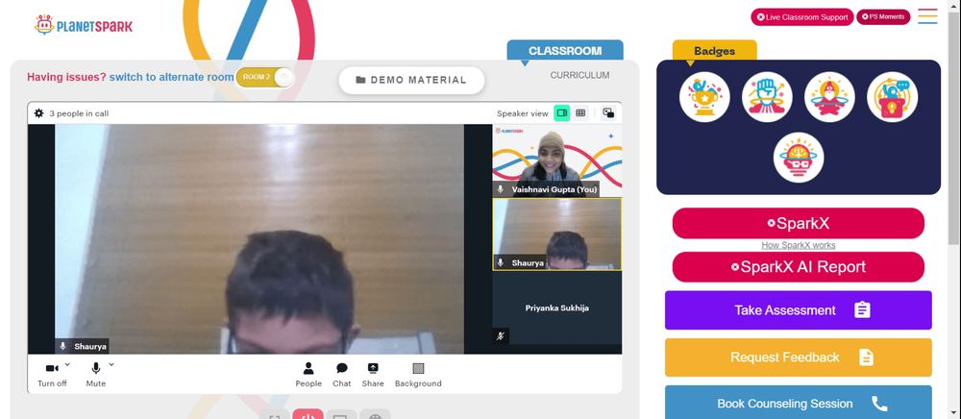Screen dimensions: 961x419
Task: Expand camera options chevron
Action: coord(67,364)
